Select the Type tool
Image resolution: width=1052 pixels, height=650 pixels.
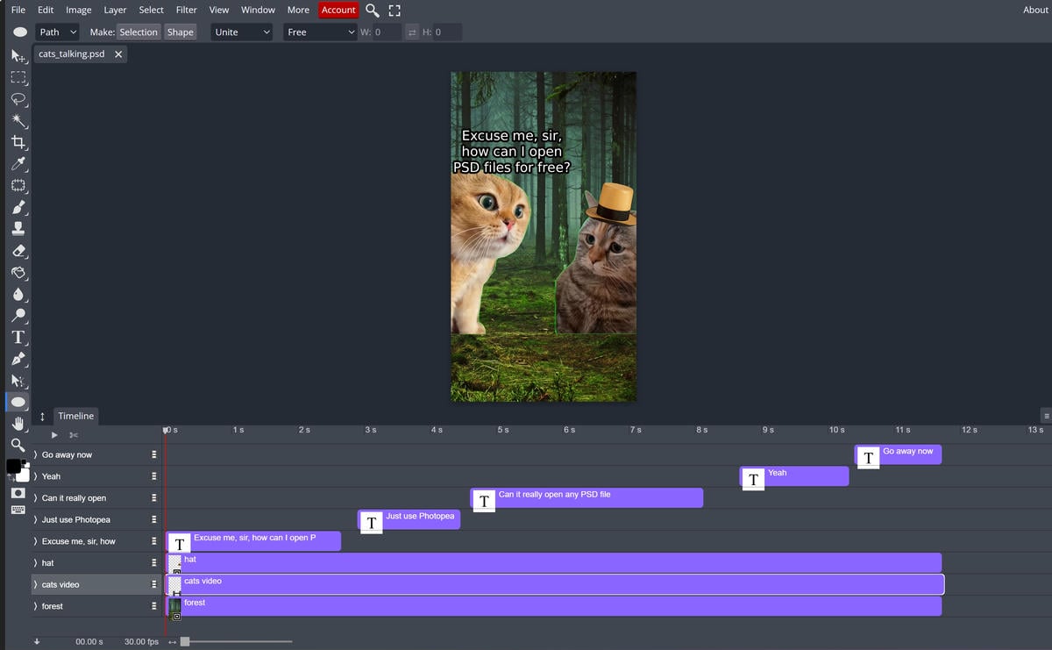coord(18,337)
